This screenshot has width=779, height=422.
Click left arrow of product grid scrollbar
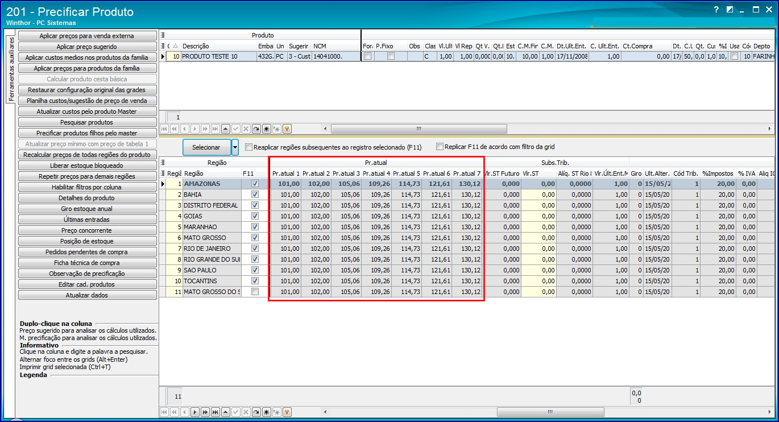(x=326, y=129)
